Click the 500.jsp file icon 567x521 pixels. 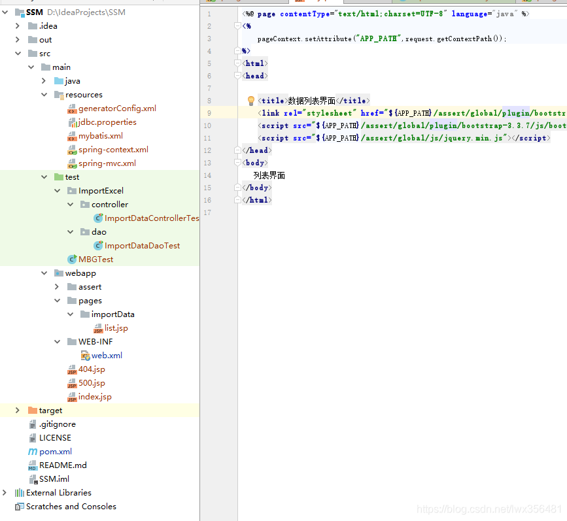[72, 383]
